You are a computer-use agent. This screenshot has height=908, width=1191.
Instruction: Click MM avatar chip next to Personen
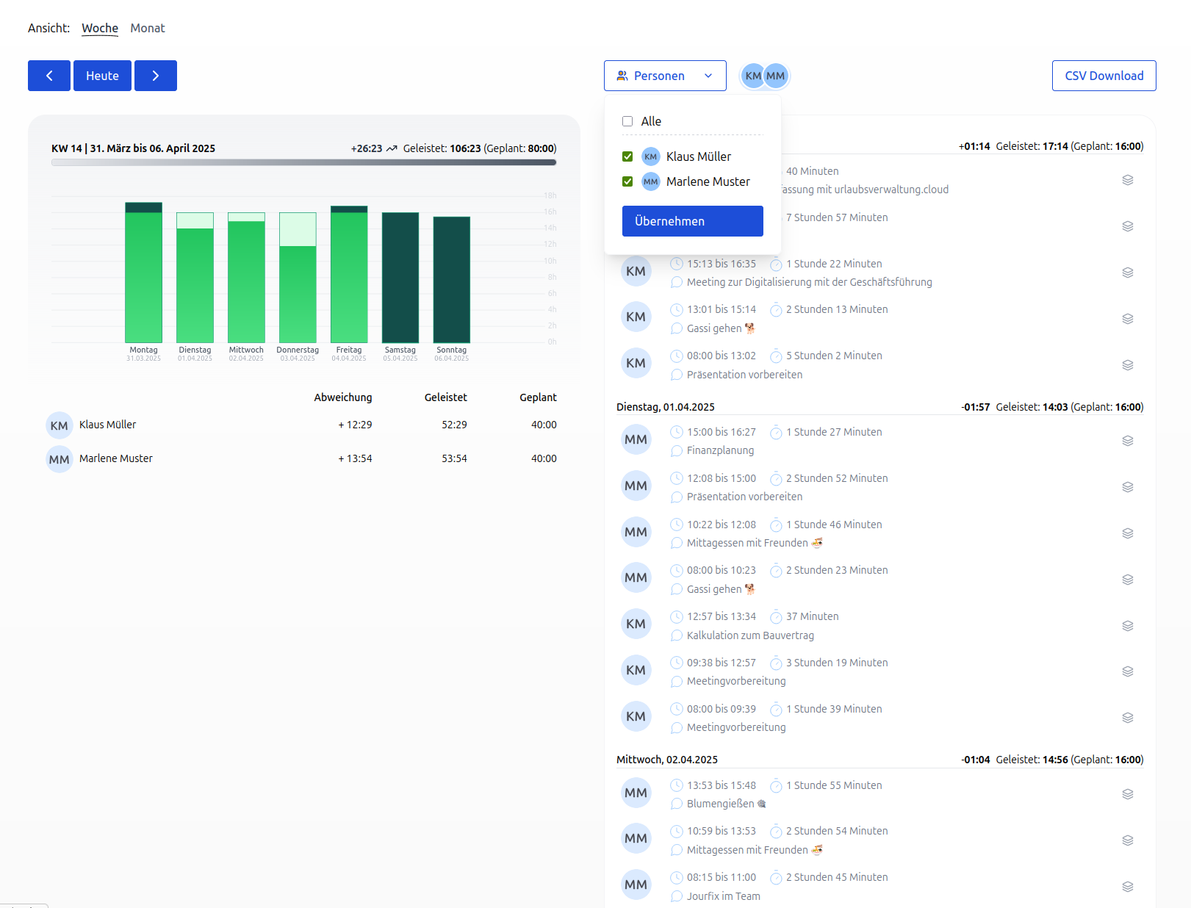(776, 76)
